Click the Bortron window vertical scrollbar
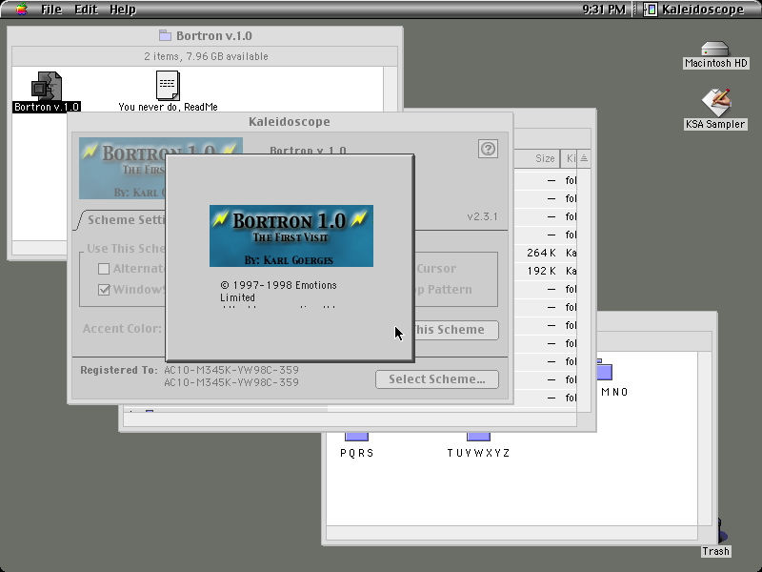This screenshot has height=572, width=762. [x=391, y=89]
